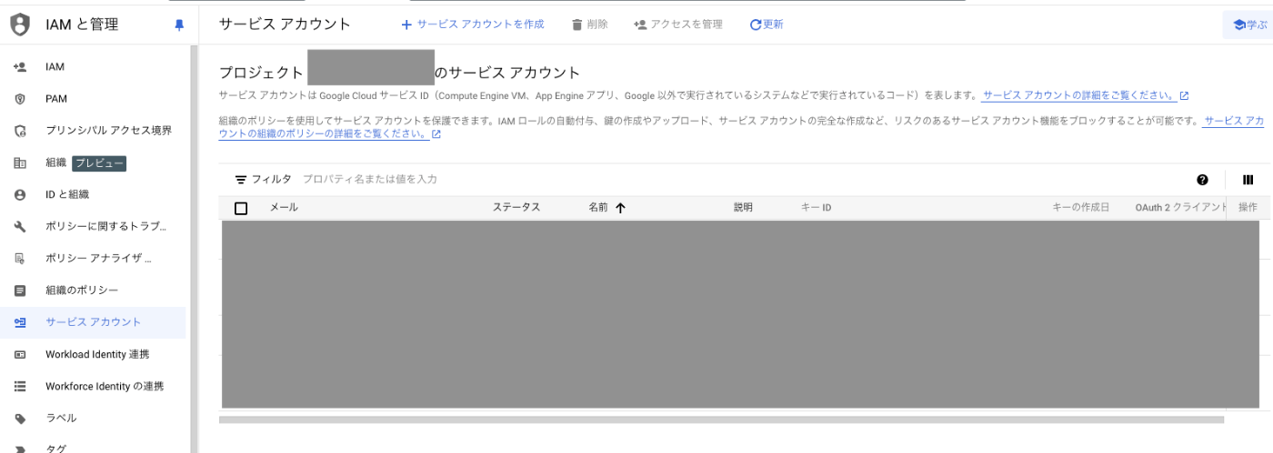This screenshot has height=453, width=1273.
Task: Click アクセスを管理 button
Action: point(678,25)
